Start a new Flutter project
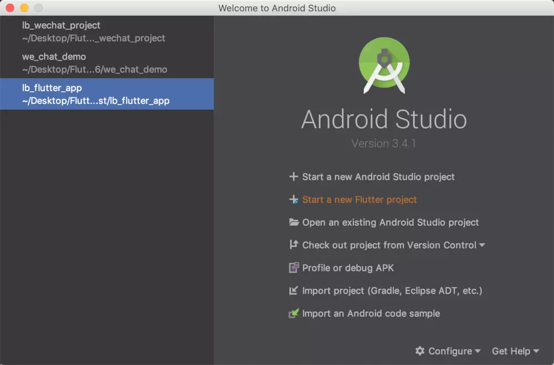Image resolution: width=554 pixels, height=365 pixels. [360, 200]
